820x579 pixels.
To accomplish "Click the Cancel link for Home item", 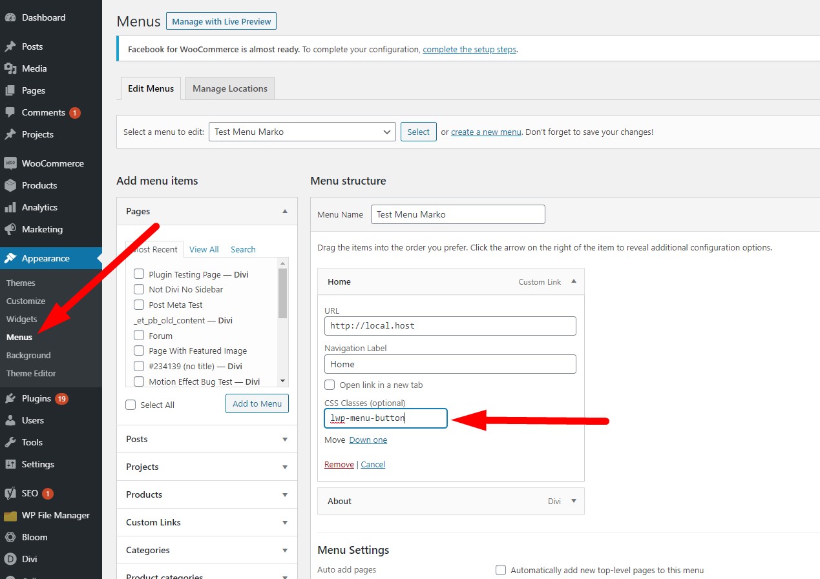I will point(373,464).
